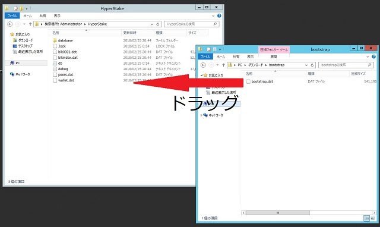380x227 pixels.
Task: Open the 表示 tab in HyperStake window
Action: coord(57,16)
